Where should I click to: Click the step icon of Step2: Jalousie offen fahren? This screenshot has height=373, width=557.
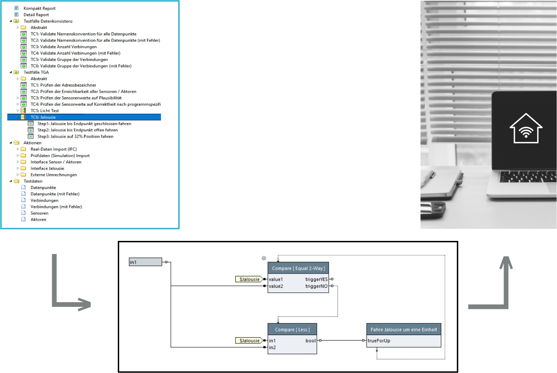coord(31,130)
